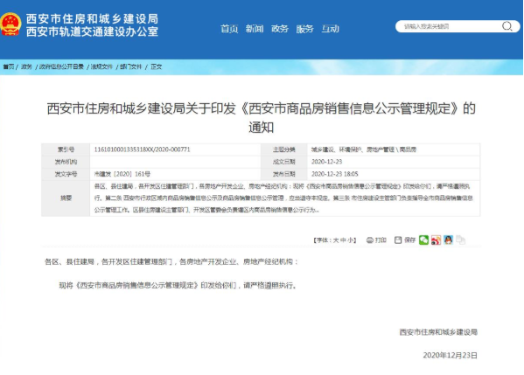Open the 互动 navigation menu

click(x=330, y=29)
